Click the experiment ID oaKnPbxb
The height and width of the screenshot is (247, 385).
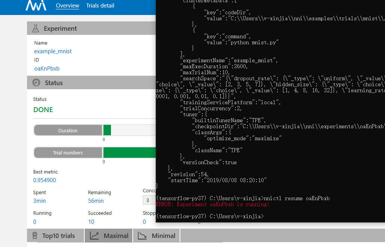46,69
